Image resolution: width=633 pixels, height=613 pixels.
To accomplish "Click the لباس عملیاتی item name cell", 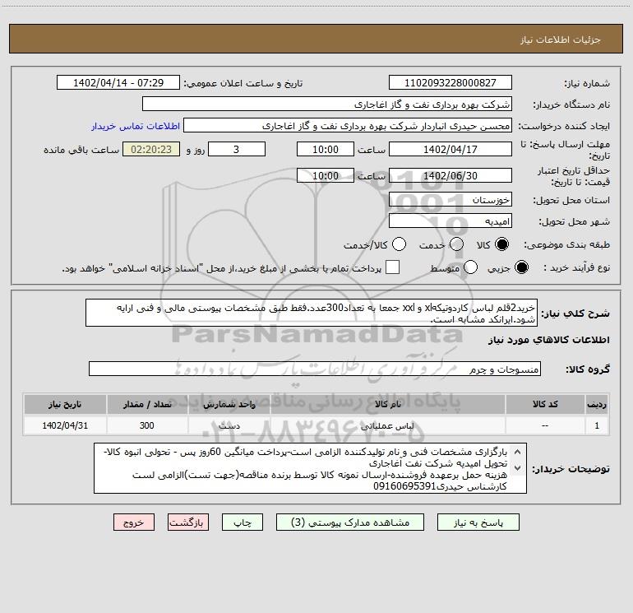I will point(387,425).
